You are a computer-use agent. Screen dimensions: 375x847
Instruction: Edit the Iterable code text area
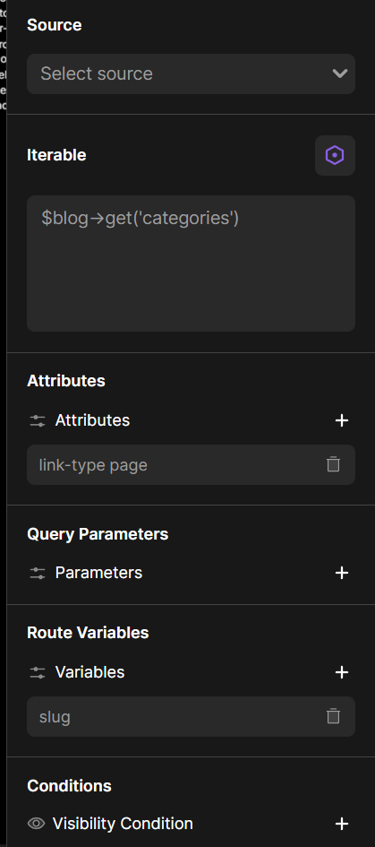click(191, 264)
